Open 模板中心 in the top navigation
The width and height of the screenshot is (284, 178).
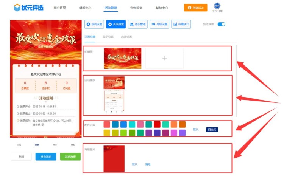point(85,8)
